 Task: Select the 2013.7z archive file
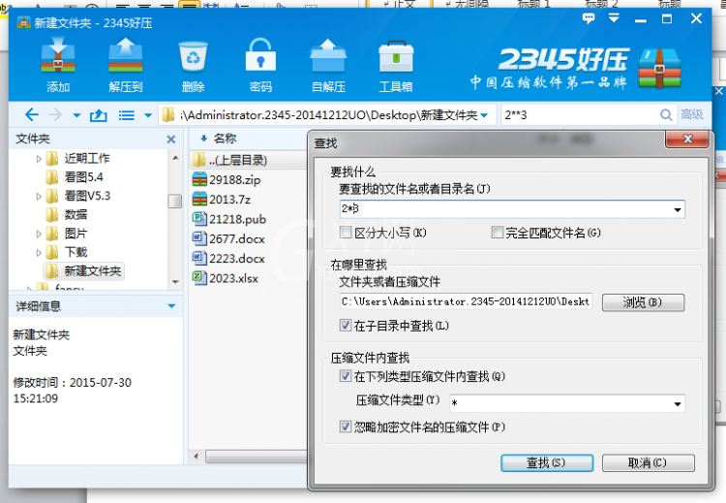point(222,200)
